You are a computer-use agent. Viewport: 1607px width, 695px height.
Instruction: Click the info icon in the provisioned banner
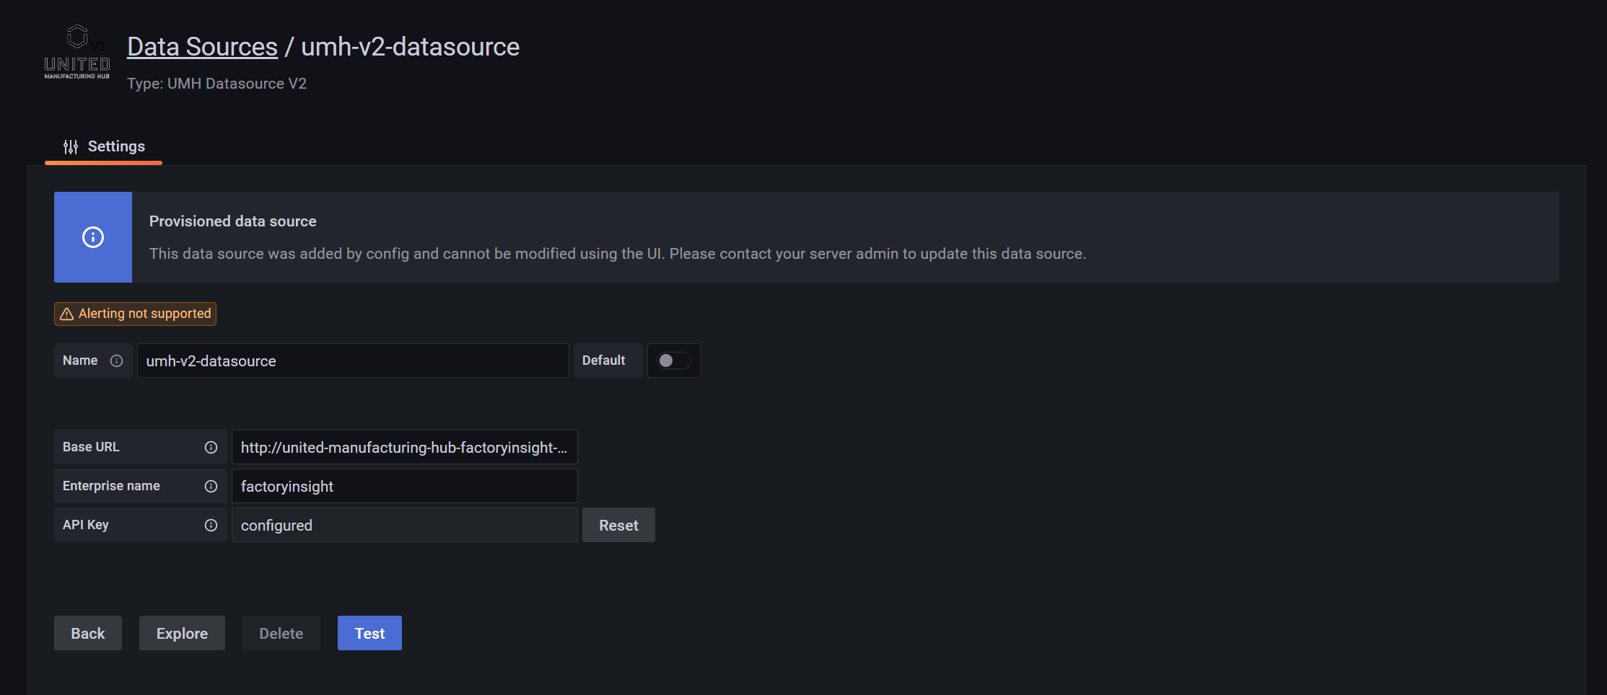tap(92, 237)
